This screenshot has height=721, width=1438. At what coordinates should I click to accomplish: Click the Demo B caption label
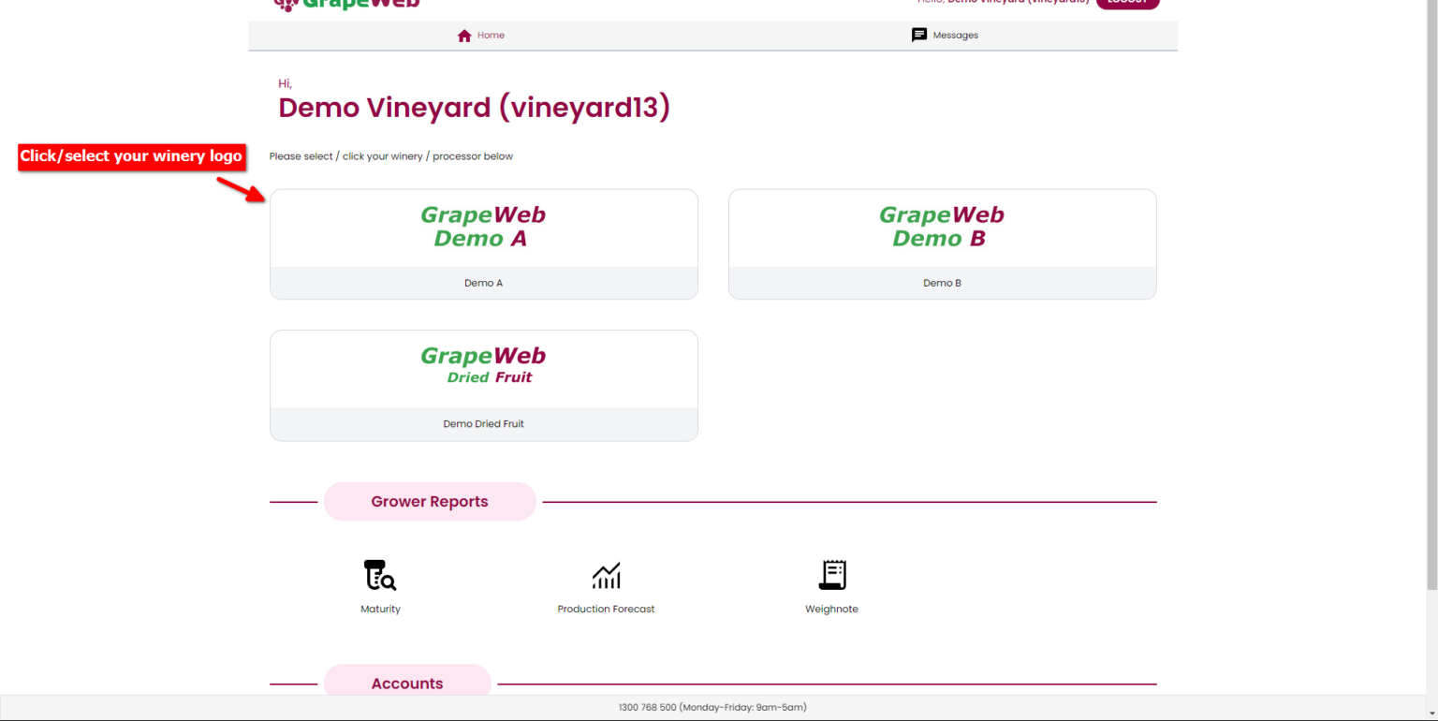pos(943,283)
